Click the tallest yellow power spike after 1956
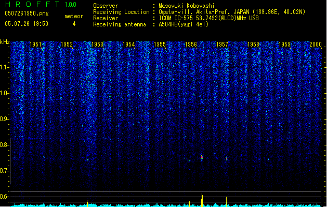The height and width of the screenshot is (207, 327). [x=202, y=200]
